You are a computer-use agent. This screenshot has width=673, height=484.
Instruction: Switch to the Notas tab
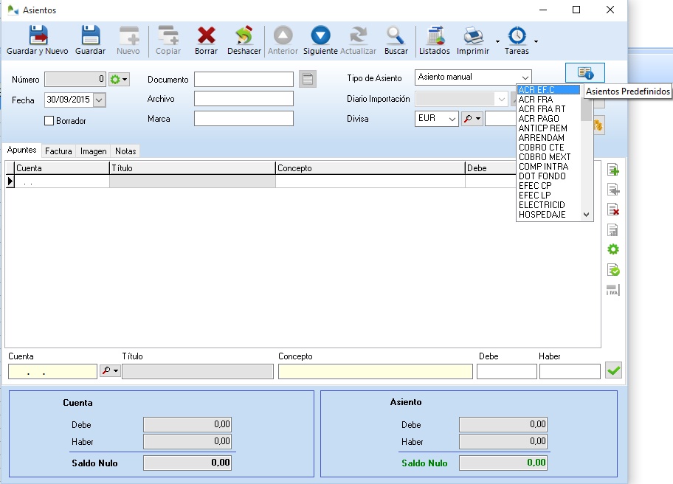(x=125, y=151)
